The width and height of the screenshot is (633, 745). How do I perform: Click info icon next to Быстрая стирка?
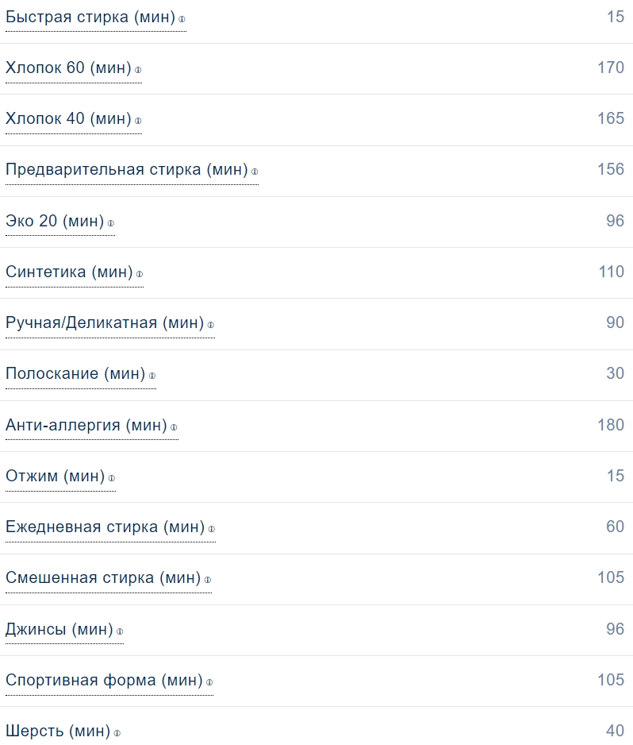pos(182,19)
